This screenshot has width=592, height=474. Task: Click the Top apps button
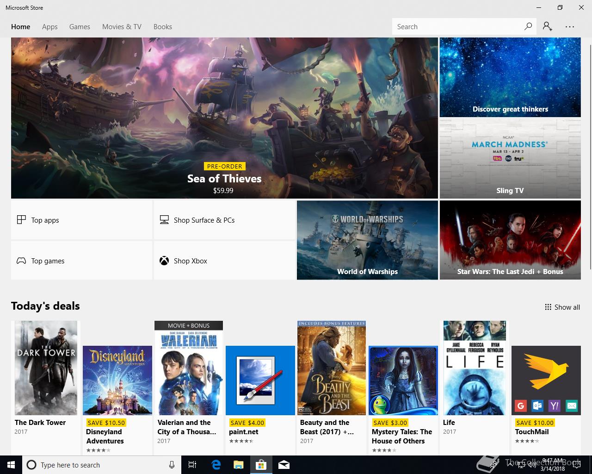pos(81,220)
